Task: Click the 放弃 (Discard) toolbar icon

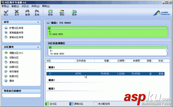Action: point(17,13)
